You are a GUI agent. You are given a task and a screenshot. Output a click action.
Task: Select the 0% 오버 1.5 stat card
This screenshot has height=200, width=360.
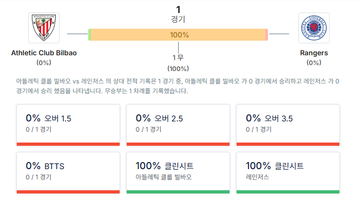click(68, 125)
